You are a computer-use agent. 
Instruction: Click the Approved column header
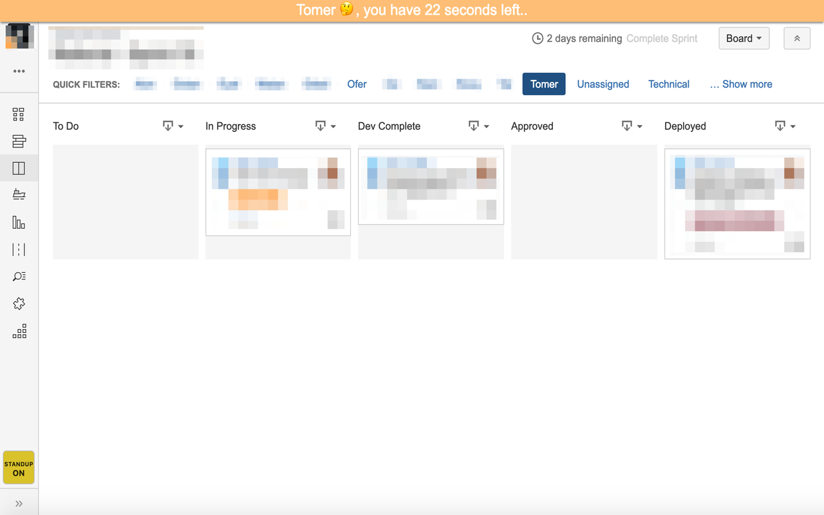(532, 126)
